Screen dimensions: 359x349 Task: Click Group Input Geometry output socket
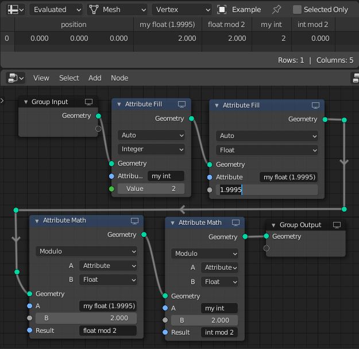click(x=98, y=116)
